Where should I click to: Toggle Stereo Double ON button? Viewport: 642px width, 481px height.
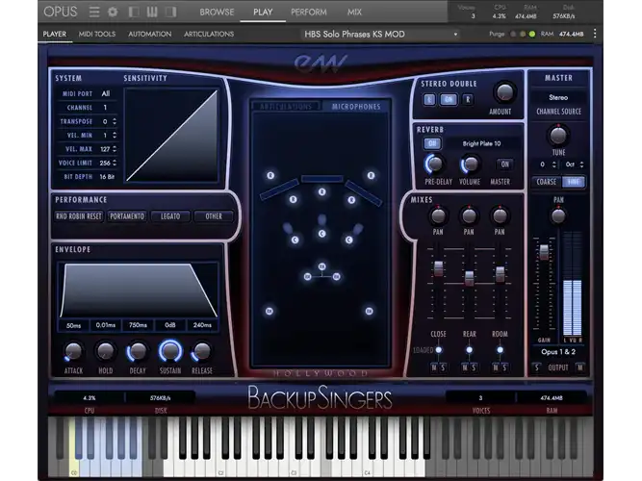(449, 99)
